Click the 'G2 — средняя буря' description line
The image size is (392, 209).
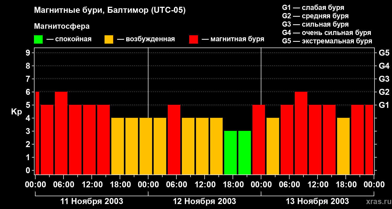point(315,16)
